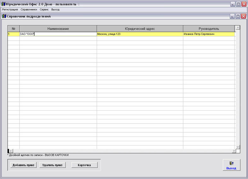Click the horizontal scrollbar right arrow

(x=234, y=151)
